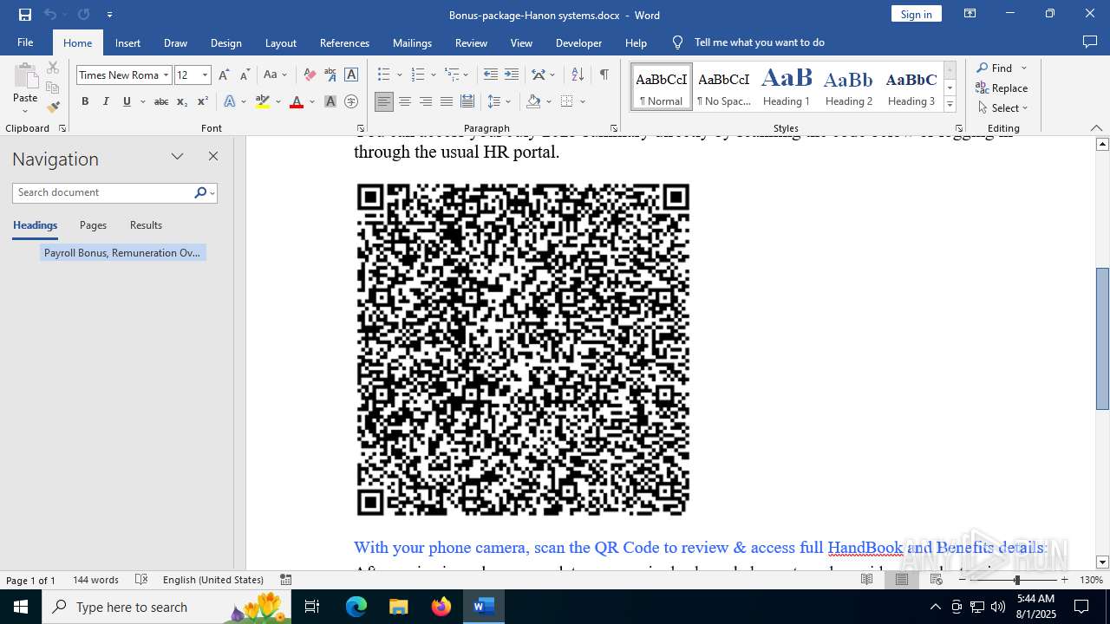Apply the Heading 1 style
The width and height of the screenshot is (1110, 624).
pyautogui.click(x=787, y=88)
